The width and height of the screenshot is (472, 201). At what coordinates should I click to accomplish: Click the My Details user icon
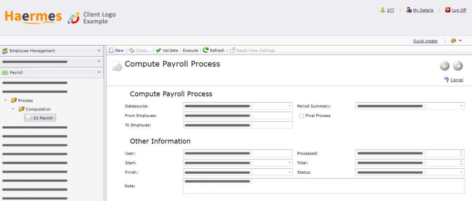[x=409, y=10]
